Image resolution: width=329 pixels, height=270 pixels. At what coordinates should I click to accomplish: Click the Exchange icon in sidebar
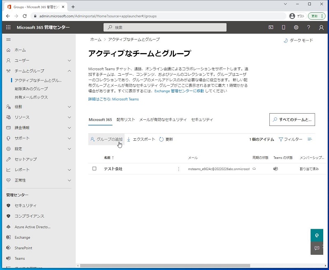coord(8,237)
